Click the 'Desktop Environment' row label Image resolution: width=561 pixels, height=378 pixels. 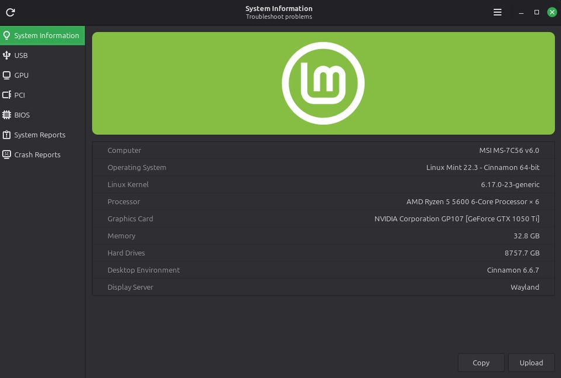coord(144,270)
